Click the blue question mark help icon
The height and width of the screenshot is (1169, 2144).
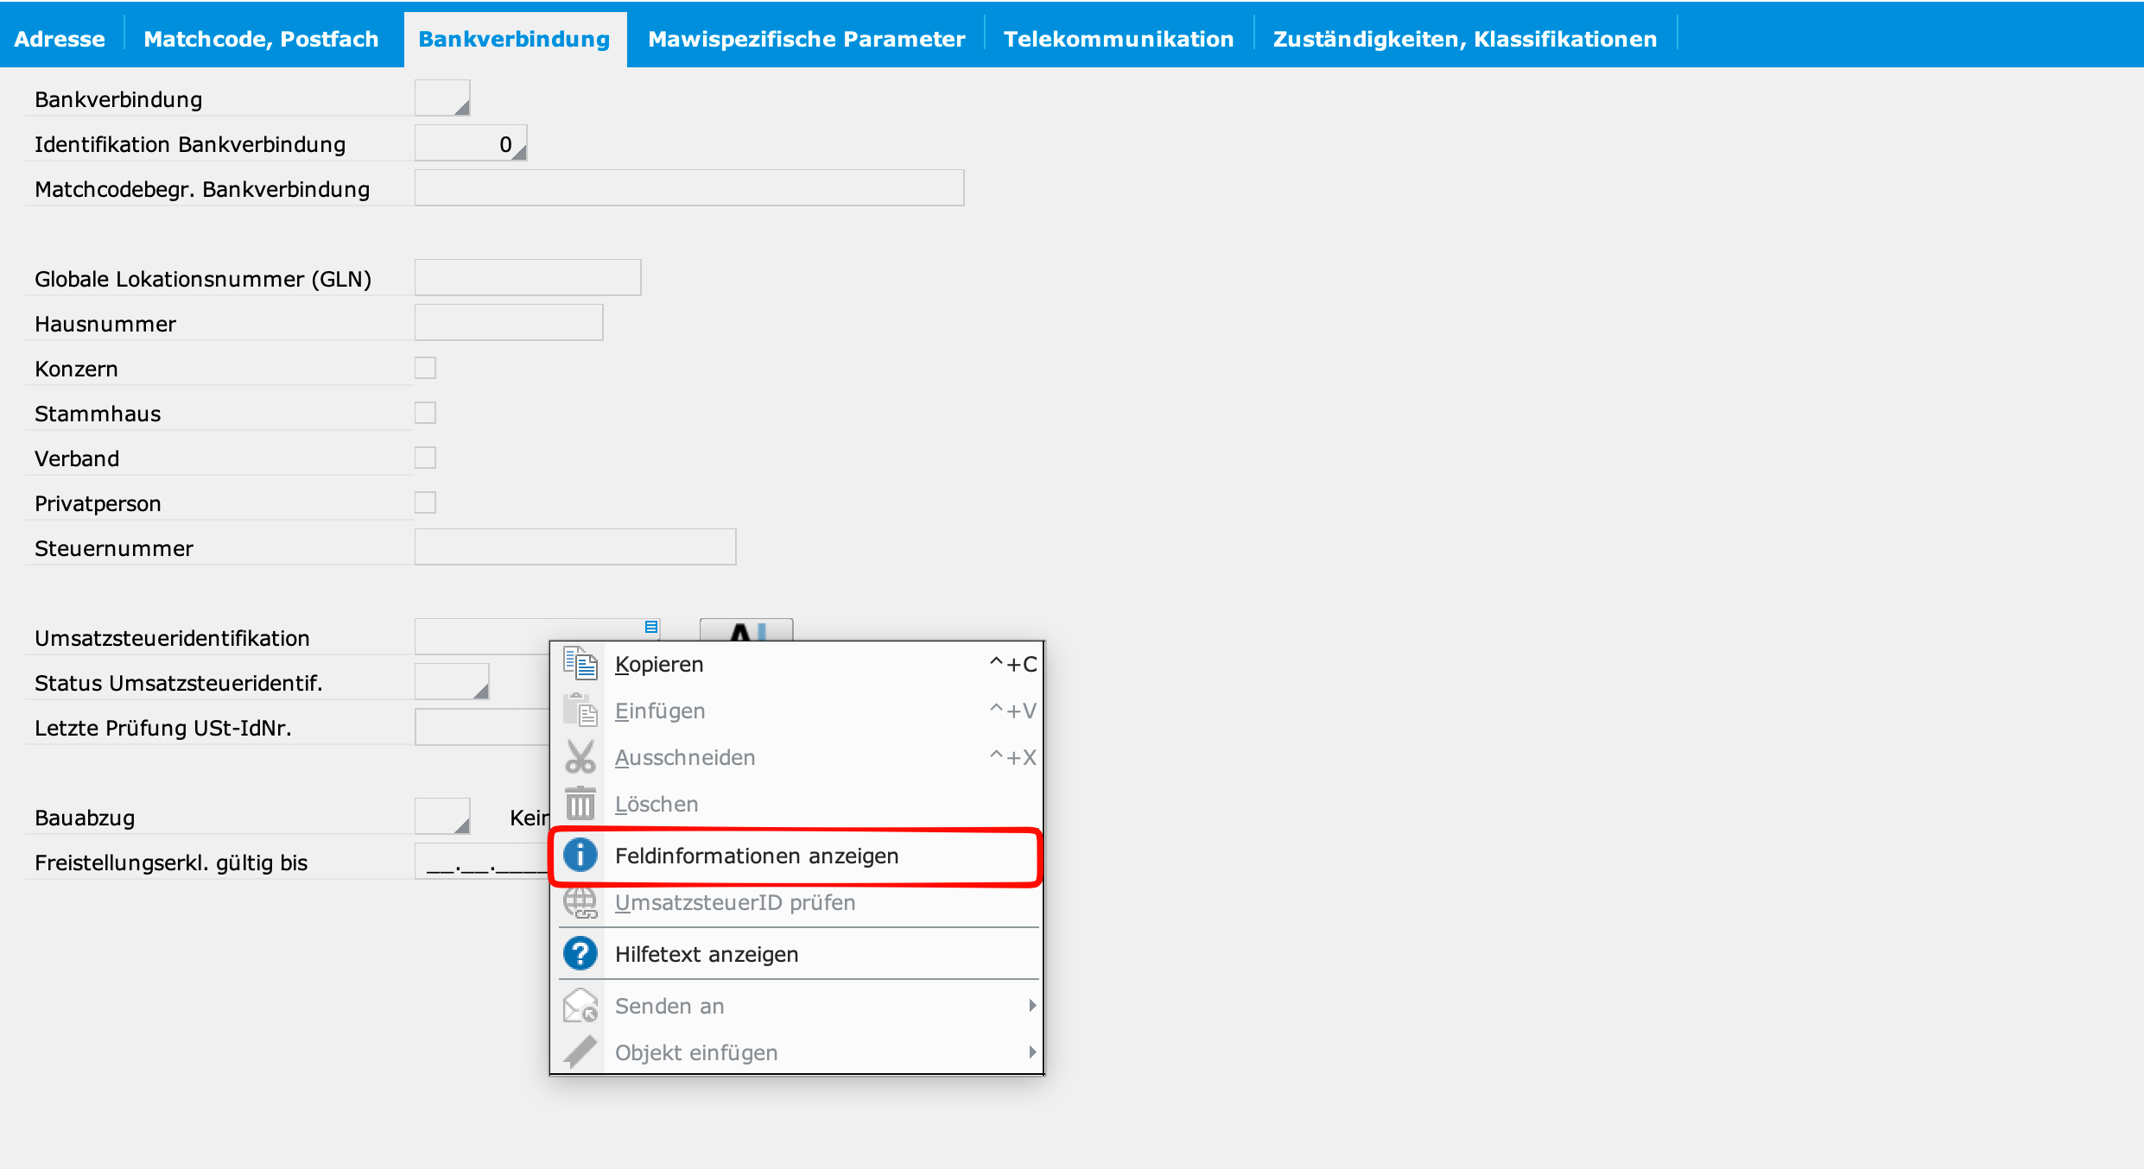tap(580, 954)
